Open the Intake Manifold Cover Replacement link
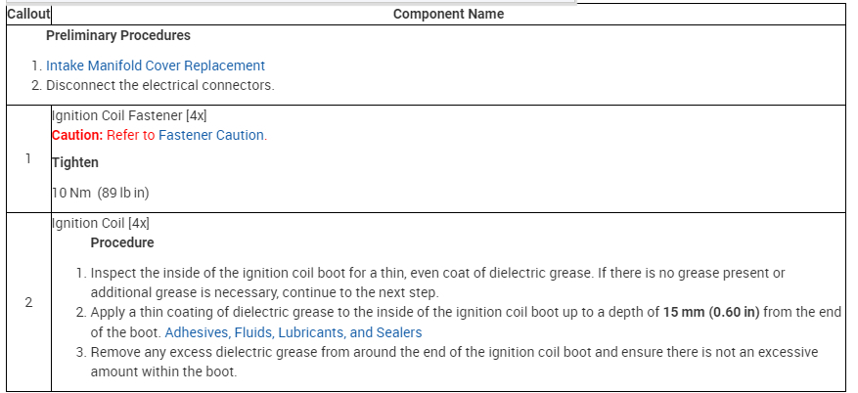Image resolution: width=858 pixels, height=393 pixels. (x=155, y=65)
